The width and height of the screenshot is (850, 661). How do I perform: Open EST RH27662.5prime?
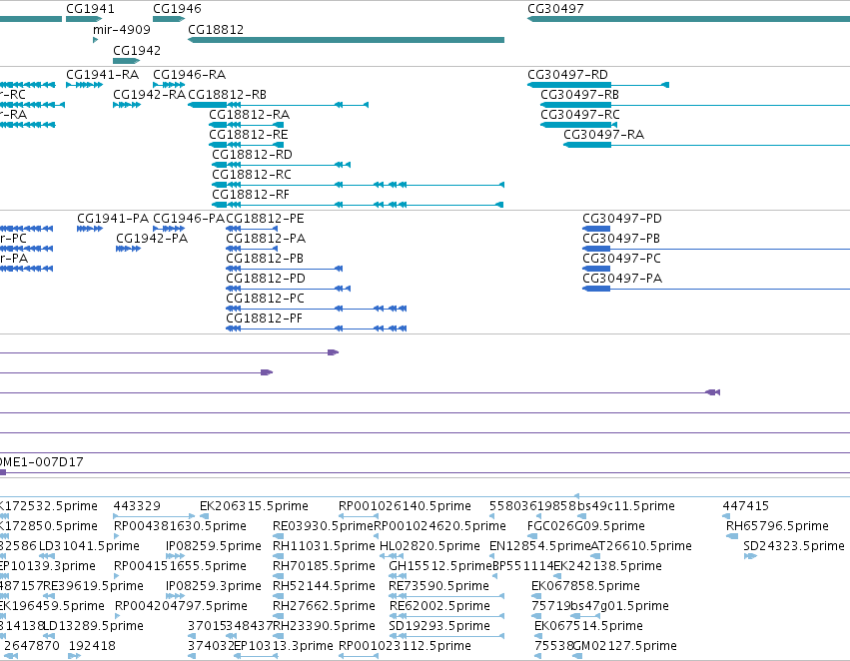tap(324, 606)
